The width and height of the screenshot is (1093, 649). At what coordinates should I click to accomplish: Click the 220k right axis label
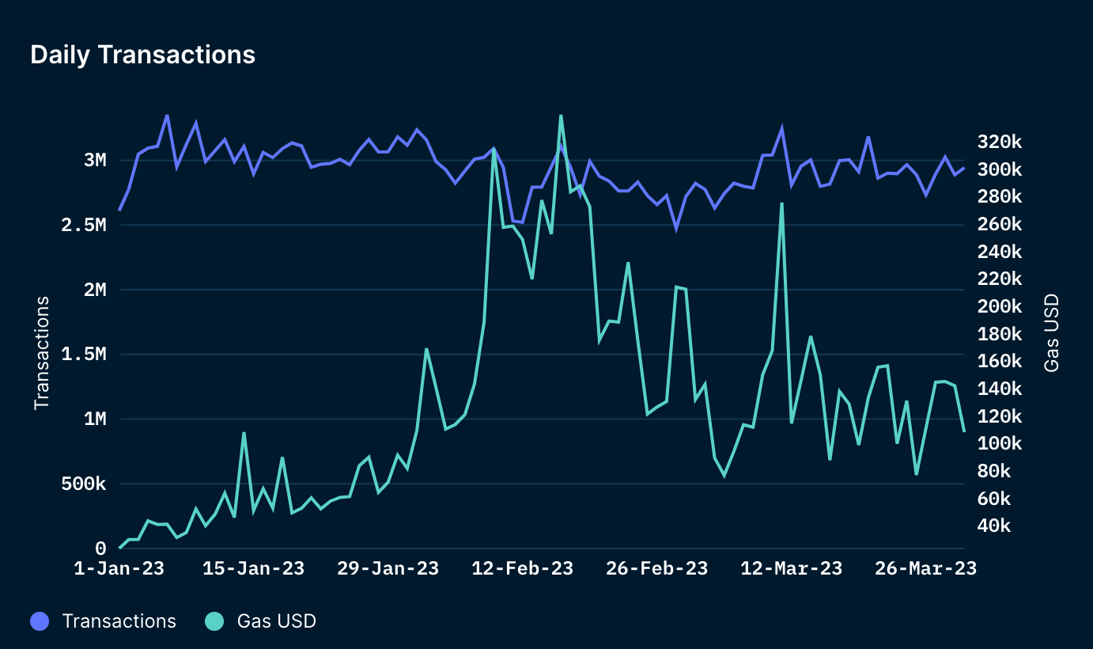1000,279
